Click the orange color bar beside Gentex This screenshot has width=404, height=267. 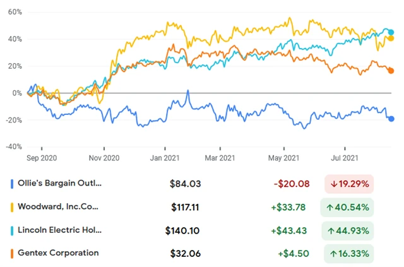[x=12, y=253]
